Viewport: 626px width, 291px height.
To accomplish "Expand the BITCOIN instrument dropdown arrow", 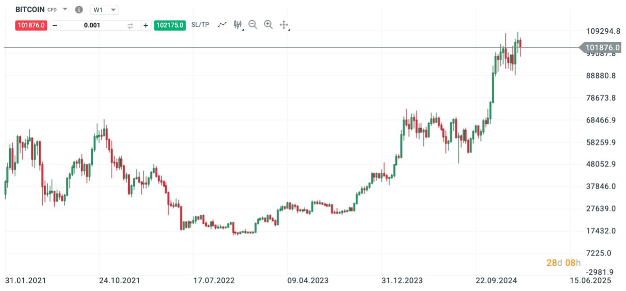I will pos(65,9).
